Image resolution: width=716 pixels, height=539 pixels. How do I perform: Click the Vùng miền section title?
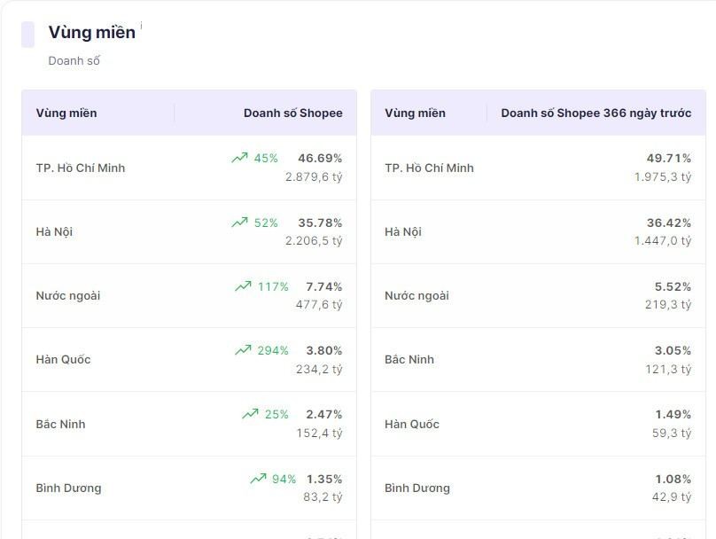click(x=92, y=33)
